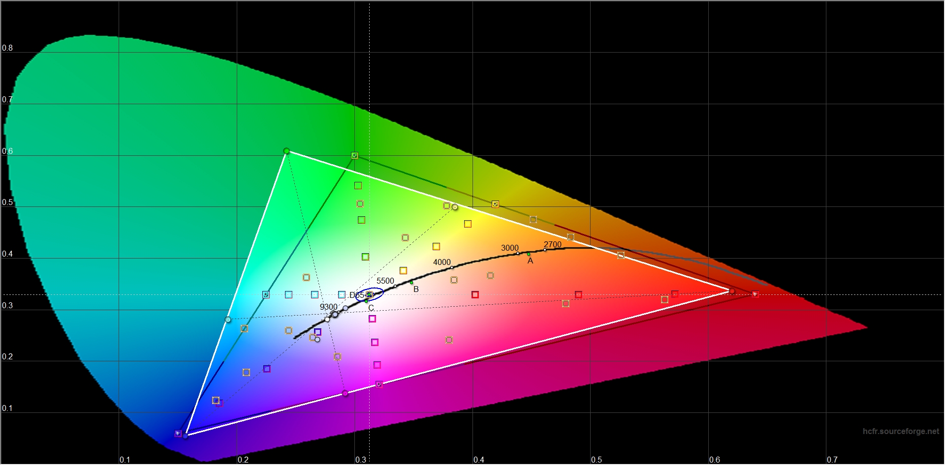Click the cyan reference secondary square marker
The height and width of the screenshot is (465, 945).
(266, 294)
